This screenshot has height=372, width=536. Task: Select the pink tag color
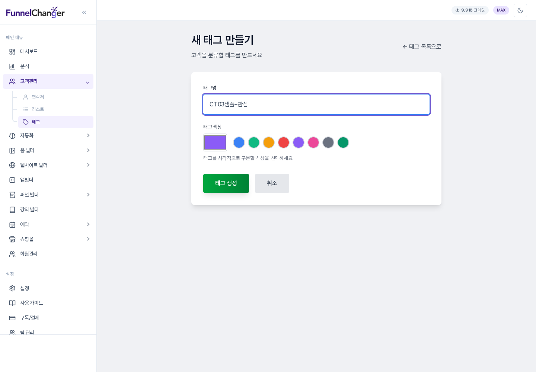tap(313, 142)
